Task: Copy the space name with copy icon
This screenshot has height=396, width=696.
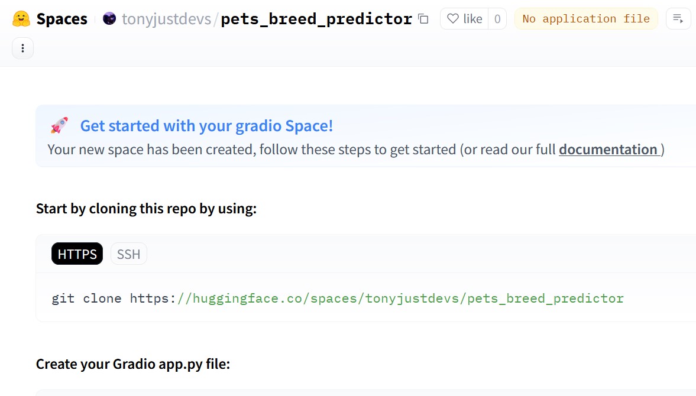Action: tap(423, 19)
